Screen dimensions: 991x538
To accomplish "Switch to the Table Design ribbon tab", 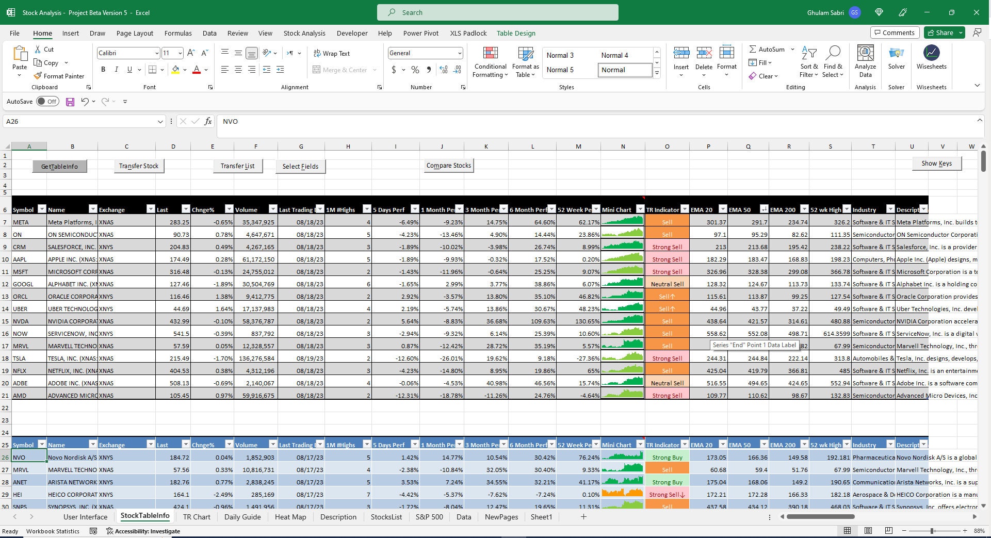I will point(515,33).
